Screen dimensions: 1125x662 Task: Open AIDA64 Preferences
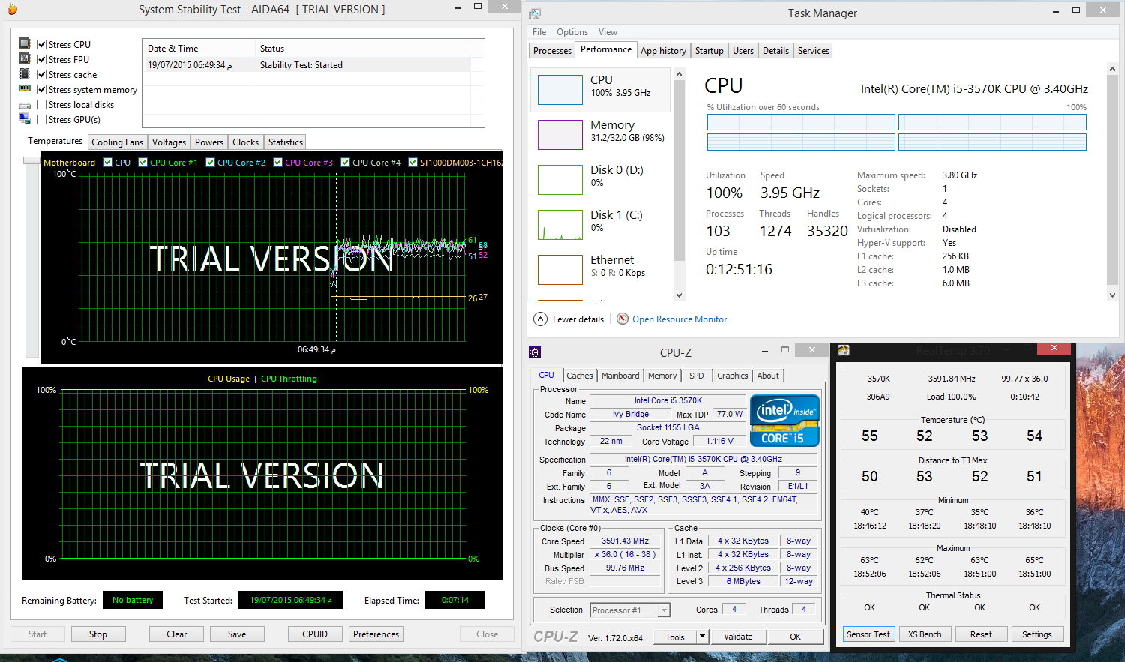pyautogui.click(x=376, y=634)
